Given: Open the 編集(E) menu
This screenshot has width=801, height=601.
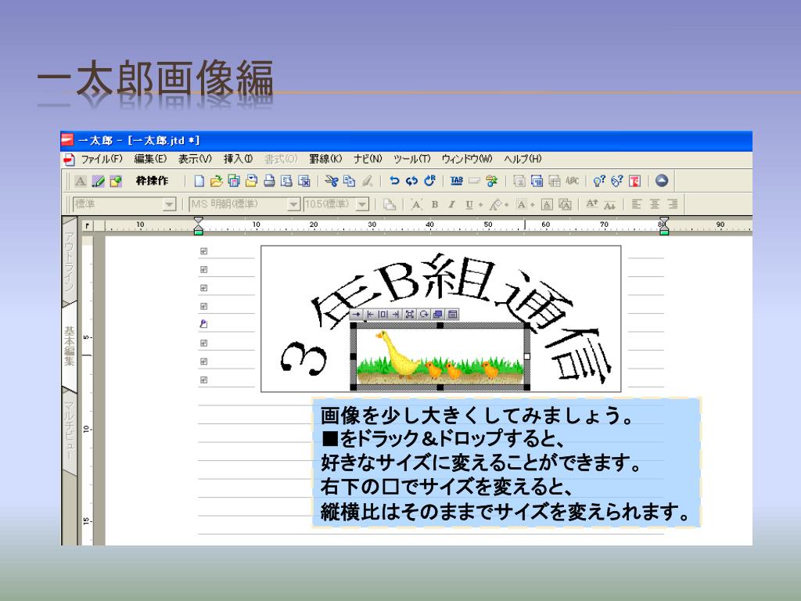Looking at the screenshot, I should pyautogui.click(x=151, y=159).
